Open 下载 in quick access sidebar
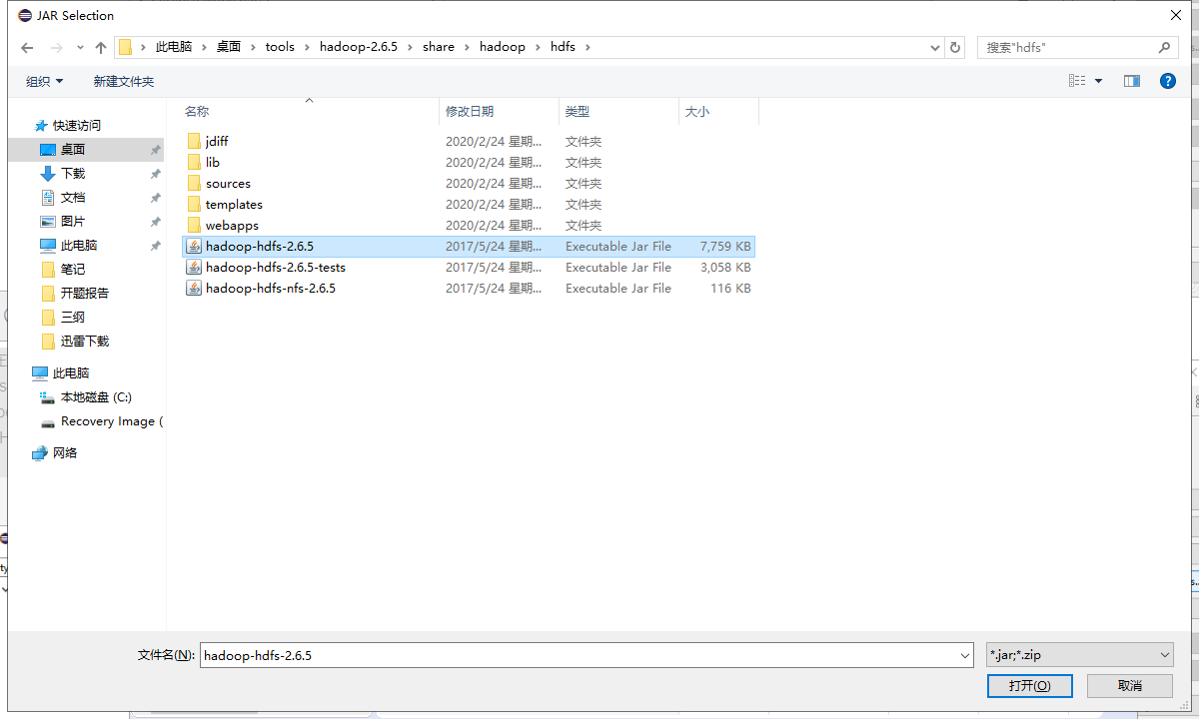 [x=73, y=173]
